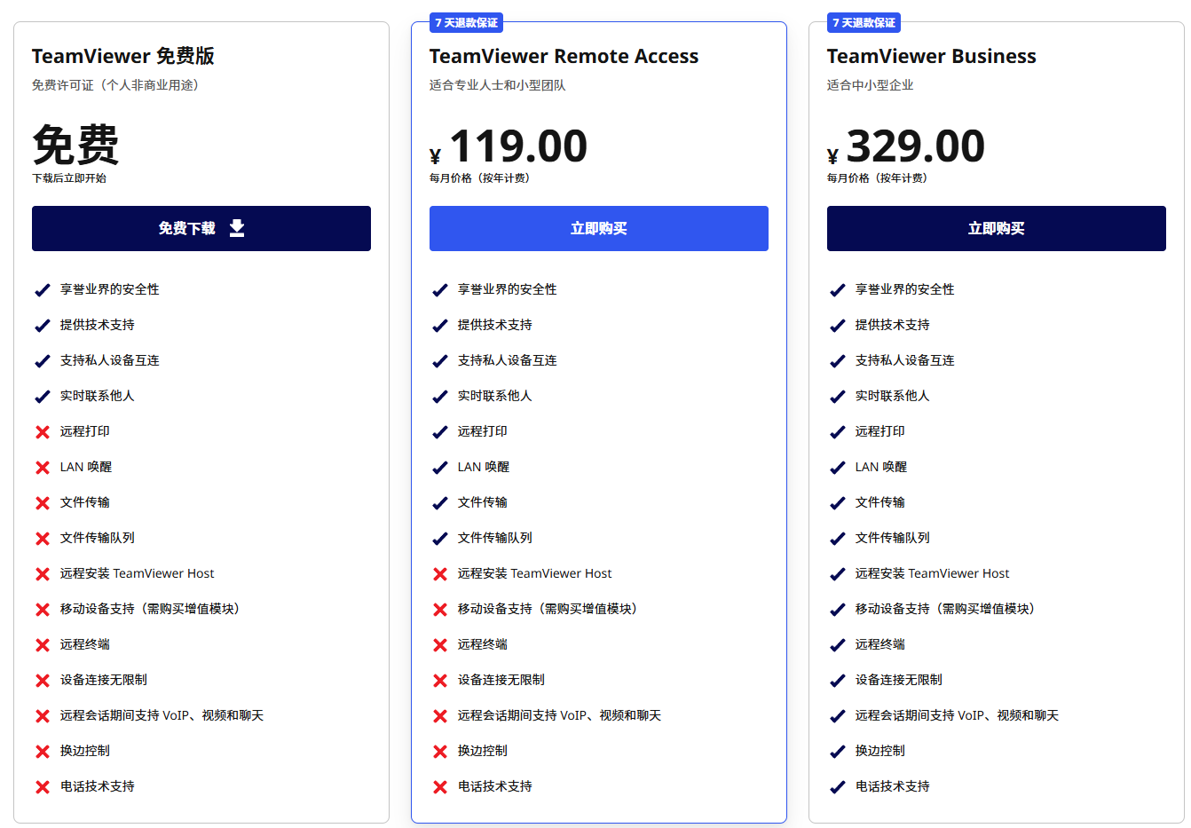Click red X beside 文件传输 in 免费版 card
This screenshot has width=1191, height=828.
click(42, 503)
